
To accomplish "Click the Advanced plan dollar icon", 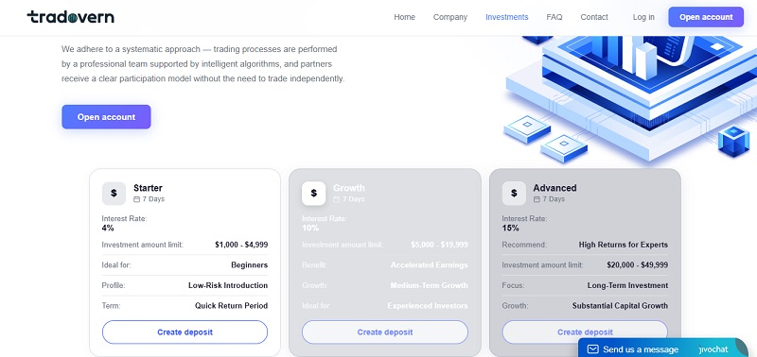I will [x=514, y=194].
